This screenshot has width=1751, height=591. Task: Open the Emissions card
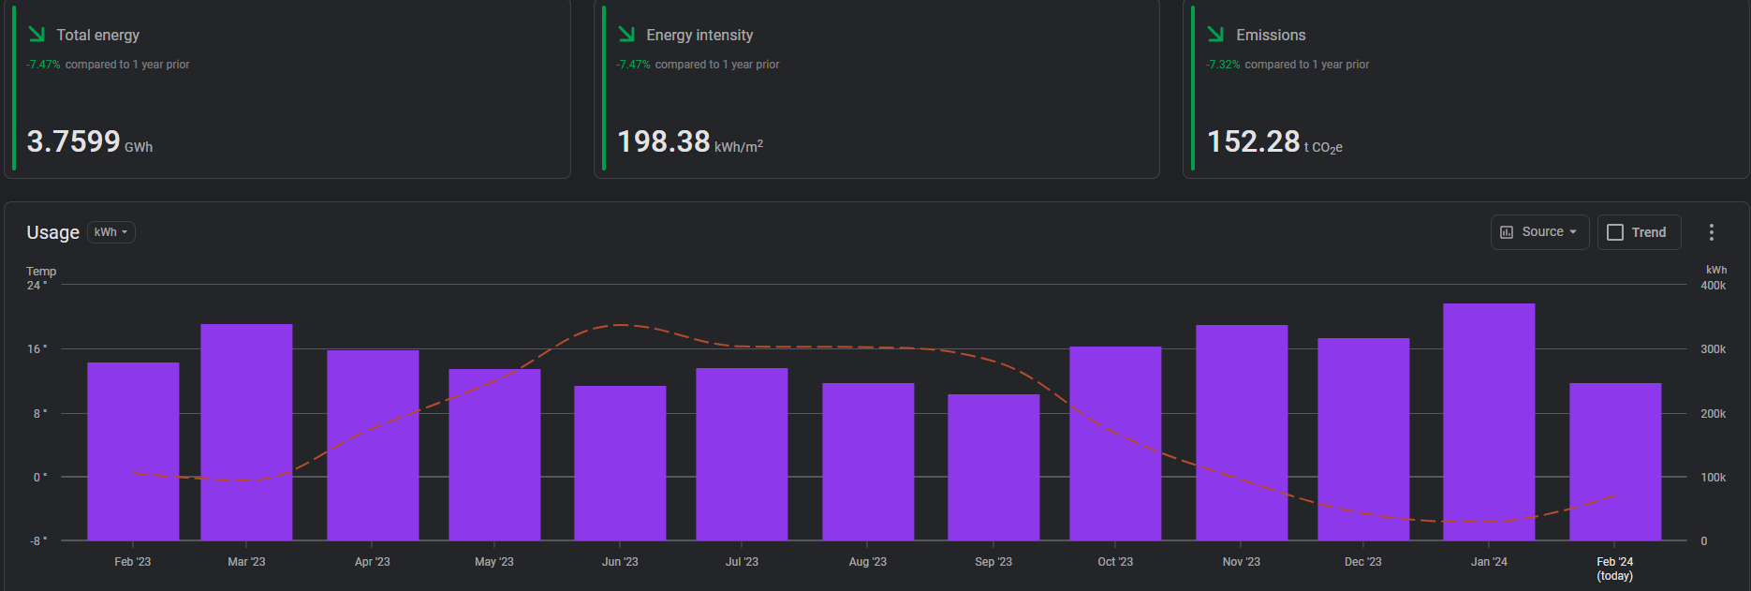click(x=1466, y=88)
